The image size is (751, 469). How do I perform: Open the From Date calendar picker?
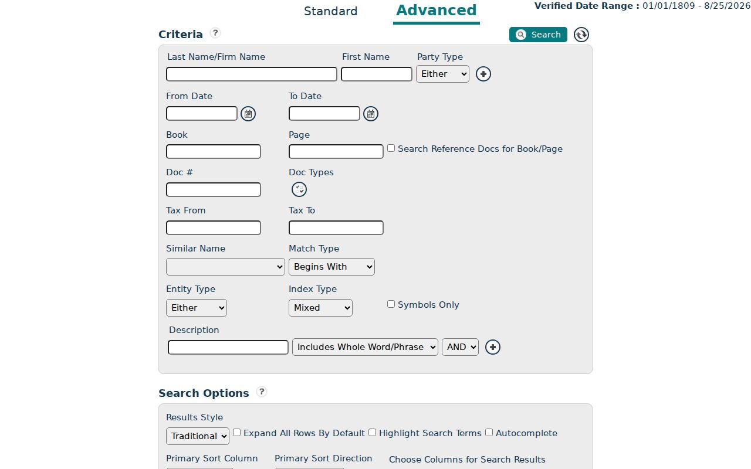(x=248, y=114)
